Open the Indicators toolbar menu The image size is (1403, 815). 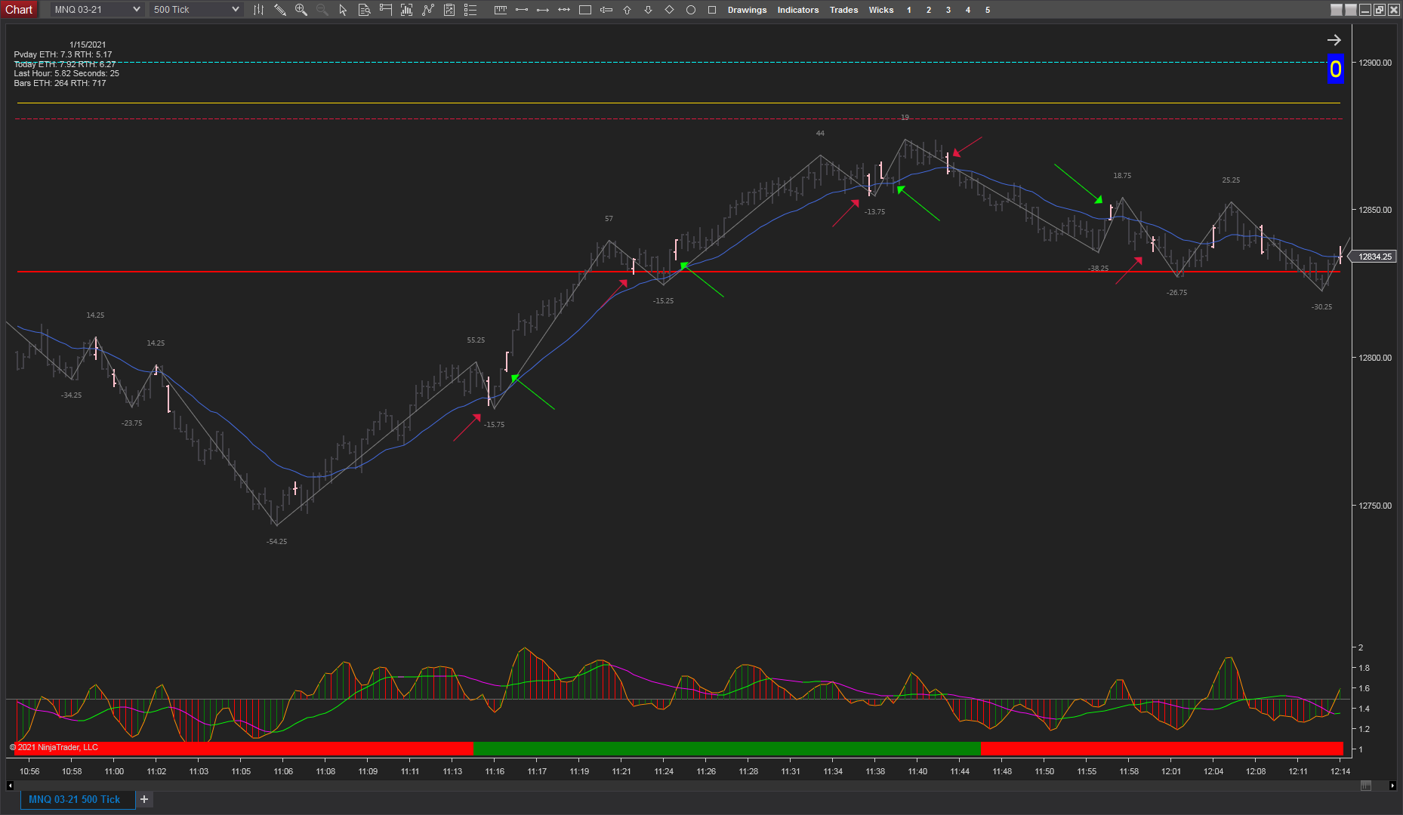click(x=798, y=10)
